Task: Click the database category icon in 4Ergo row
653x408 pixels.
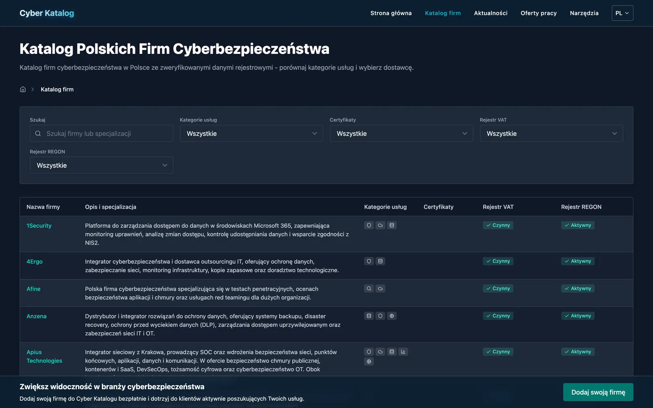Action: pos(380,261)
